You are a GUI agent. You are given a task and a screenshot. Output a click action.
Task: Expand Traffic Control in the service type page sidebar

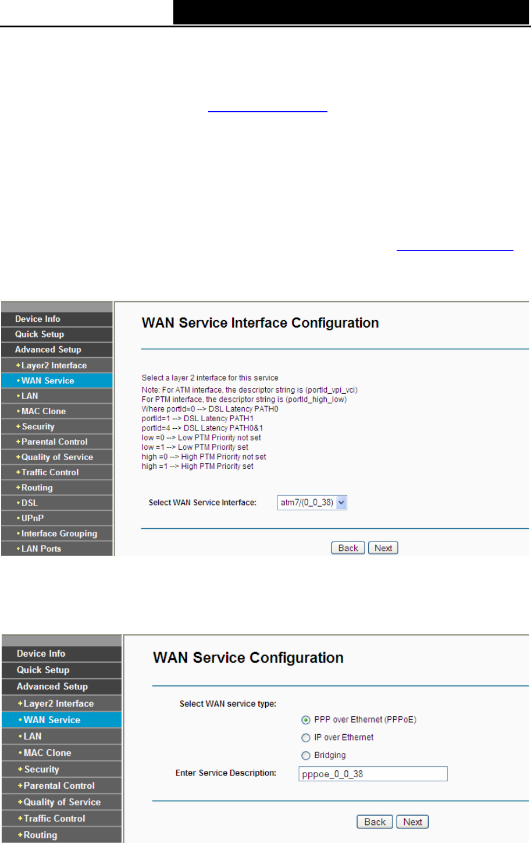pyautogui.click(x=62, y=819)
